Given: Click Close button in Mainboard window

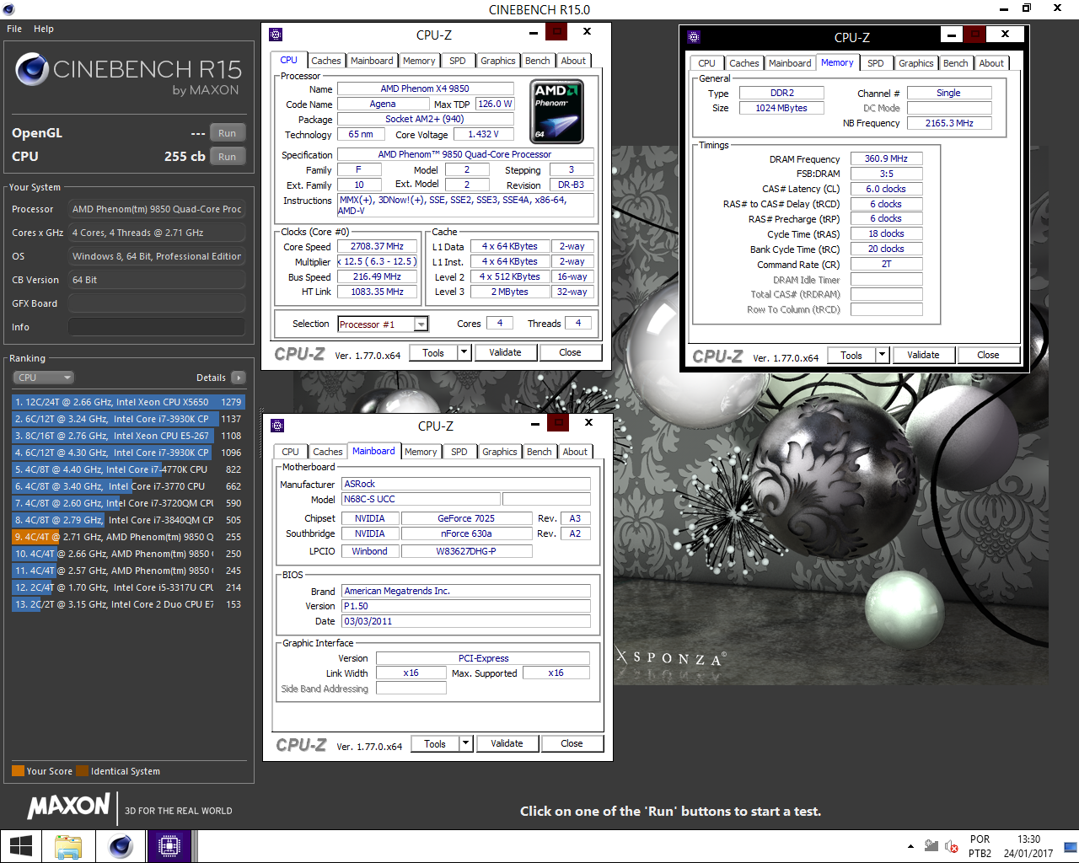Looking at the screenshot, I should click(572, 743).
